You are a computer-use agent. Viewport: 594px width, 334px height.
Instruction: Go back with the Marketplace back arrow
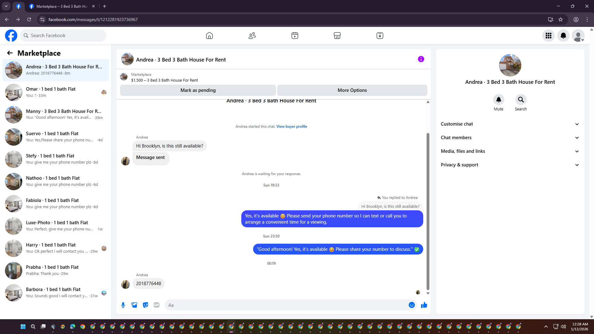(x=10, y=53)
